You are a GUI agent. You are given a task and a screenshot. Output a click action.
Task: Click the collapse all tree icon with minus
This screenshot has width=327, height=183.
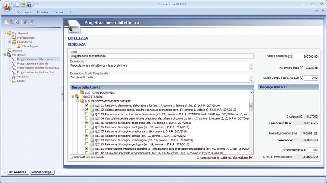[x=32, y=22]
